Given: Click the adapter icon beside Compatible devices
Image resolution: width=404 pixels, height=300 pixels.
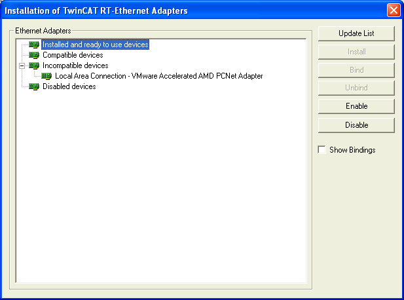Looking at the screenshot, I should 34,55.
